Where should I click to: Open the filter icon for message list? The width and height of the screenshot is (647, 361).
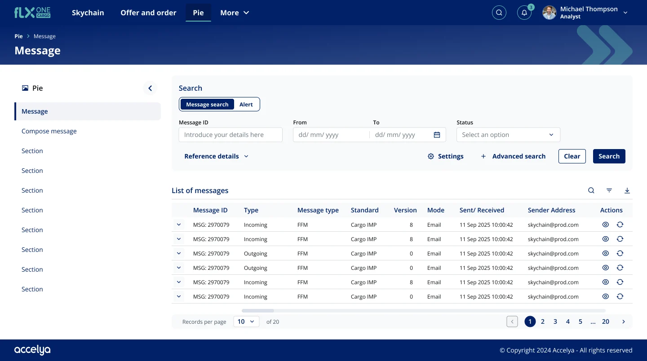click(x=609, y=190)
